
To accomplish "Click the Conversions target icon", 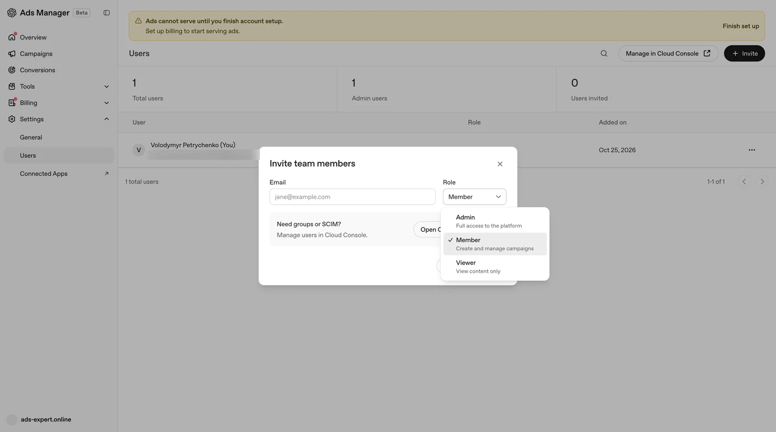I will [12, 70].
